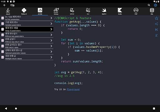
Task: Tap the Android back navigation button
Action: pyautogui.click(x=6, y=109)
